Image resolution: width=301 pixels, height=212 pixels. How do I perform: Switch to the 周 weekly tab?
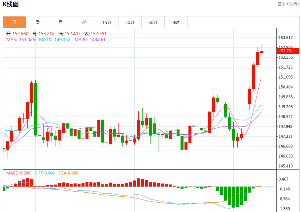pyautogui.click(x=37, y=22)
